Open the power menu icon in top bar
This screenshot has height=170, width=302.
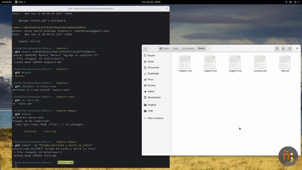(295, 2)
